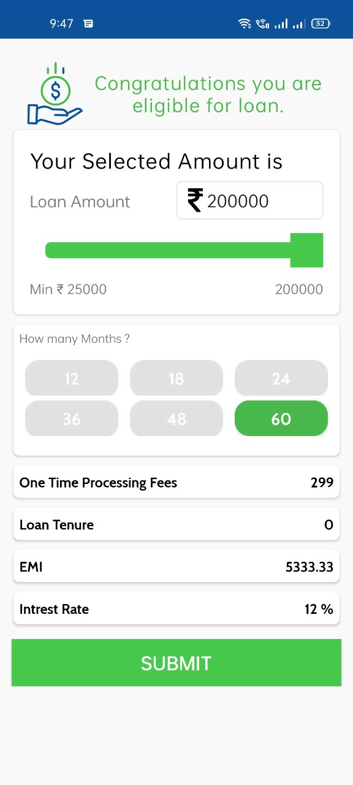Tap the Intrest Rate row
The image size is (353, 785).
point(176,609)
